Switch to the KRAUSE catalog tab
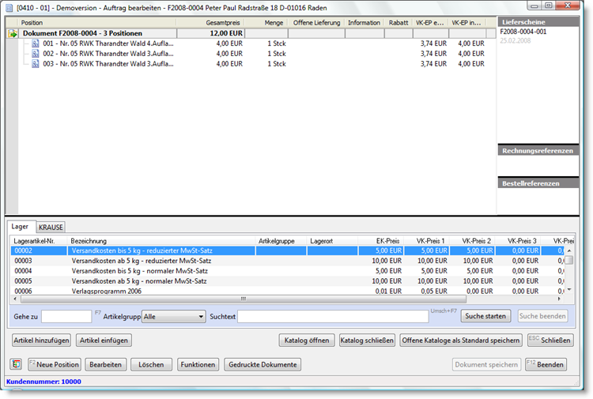This screenshot has height=399, width=593. 51,227
